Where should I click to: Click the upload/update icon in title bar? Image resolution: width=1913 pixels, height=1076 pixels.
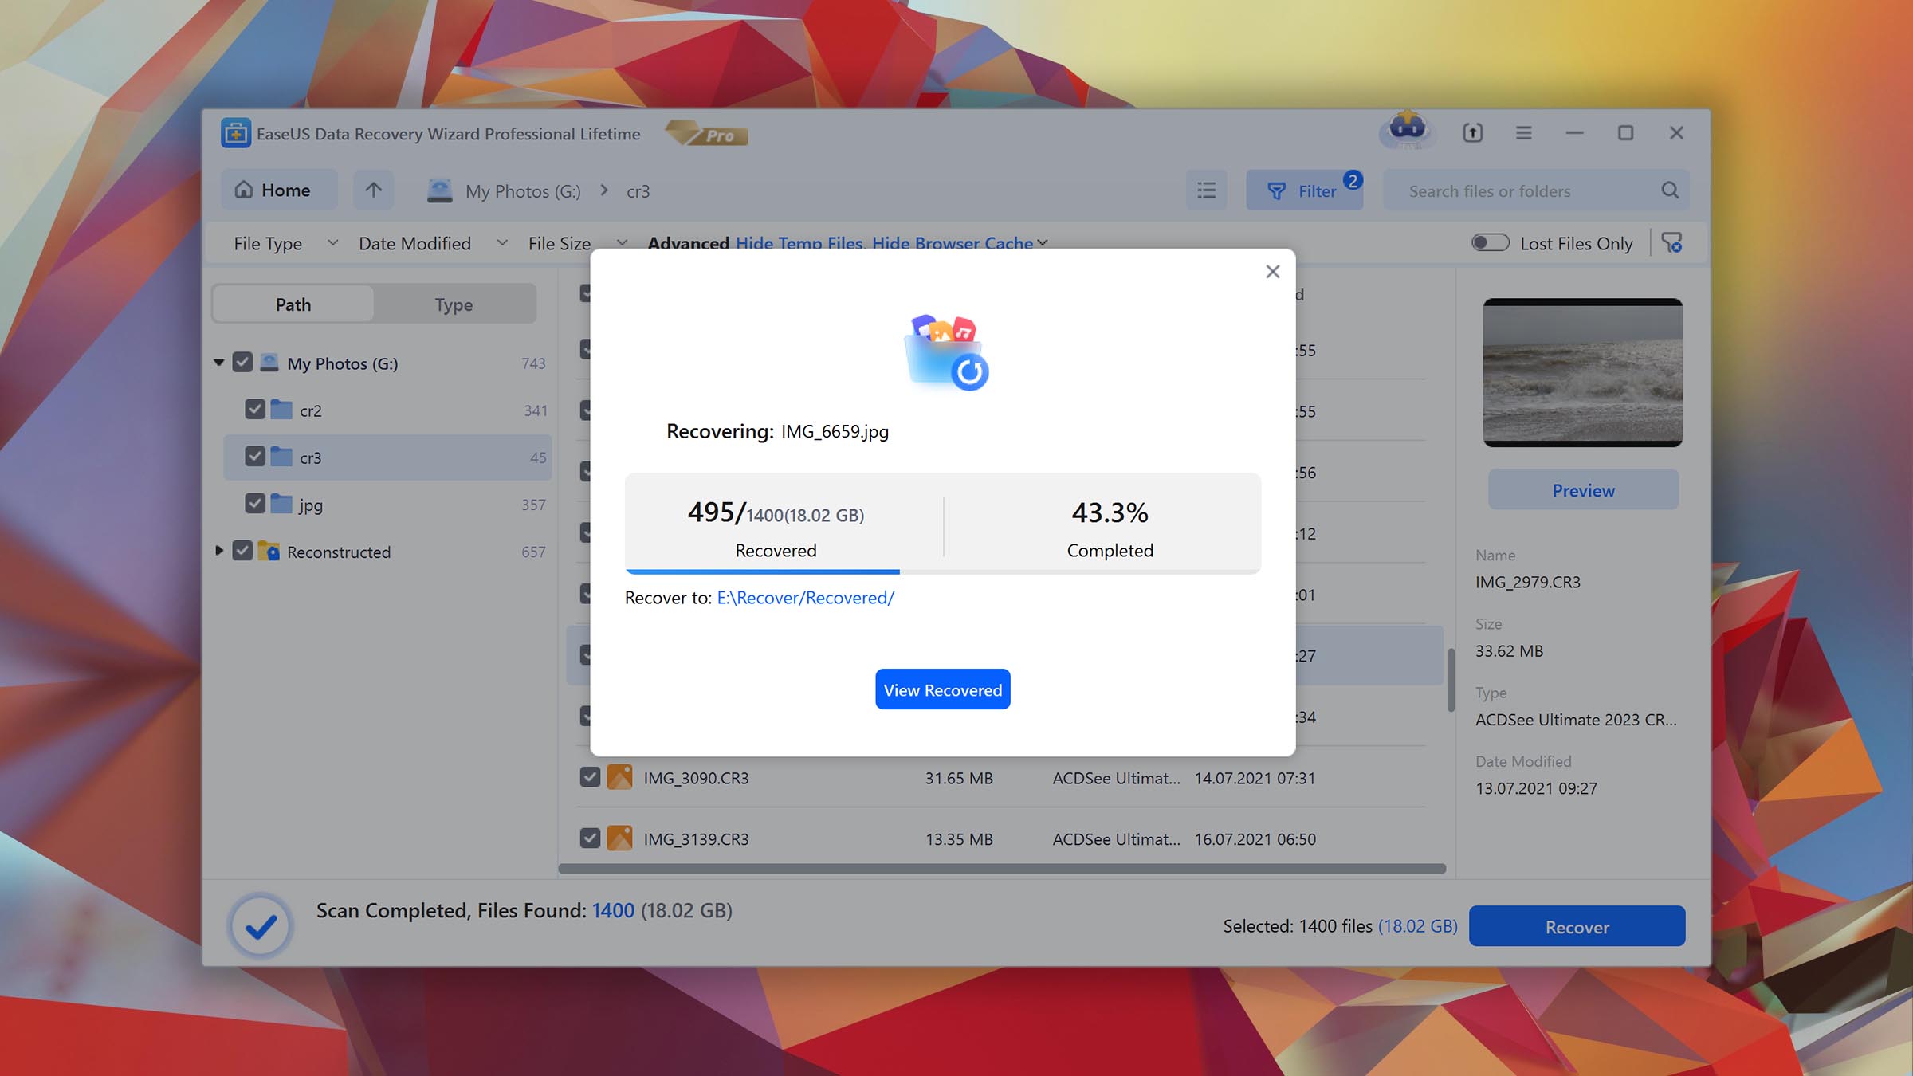click(1472, 133)
